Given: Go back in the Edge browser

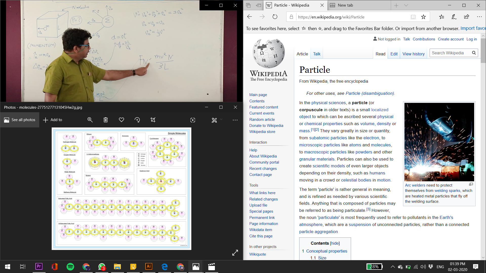Looking at the screenshot, I should [250, 17].
